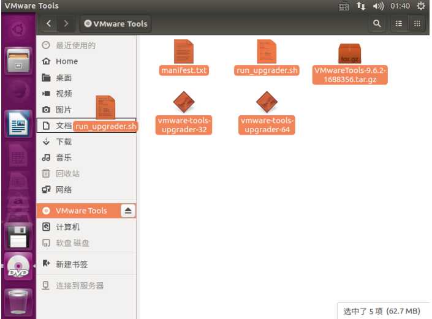
Task: Open the network indicator menu
Action: 361,6
